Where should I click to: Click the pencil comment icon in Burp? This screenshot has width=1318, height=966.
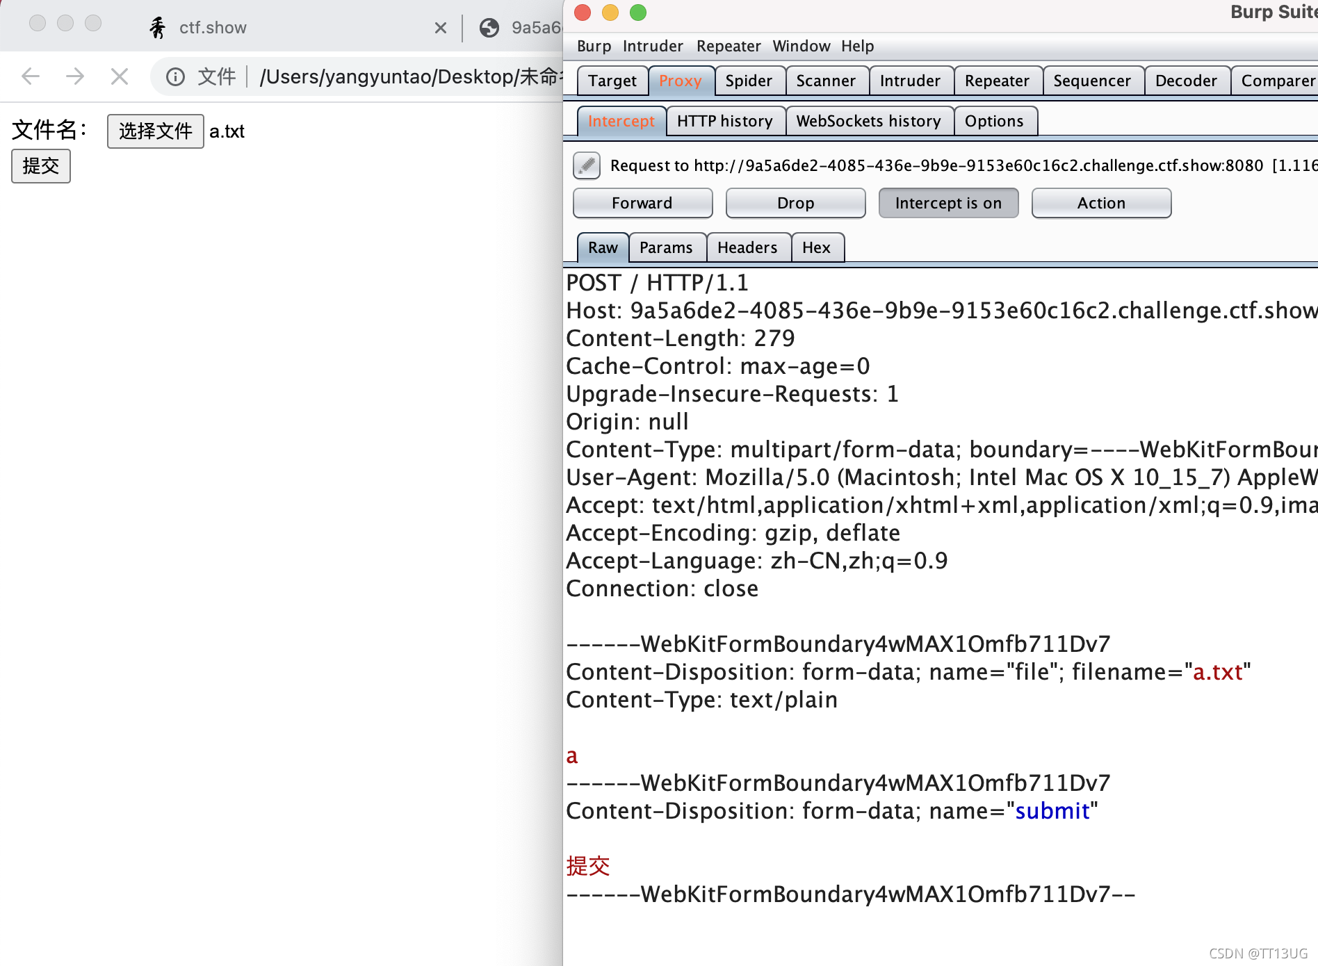click(x=587, y=165)
